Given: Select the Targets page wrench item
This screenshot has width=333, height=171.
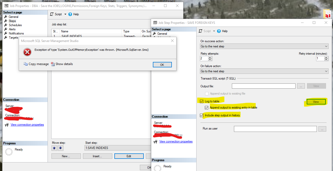Looking at the screenshot, I should tap(13, 38).
